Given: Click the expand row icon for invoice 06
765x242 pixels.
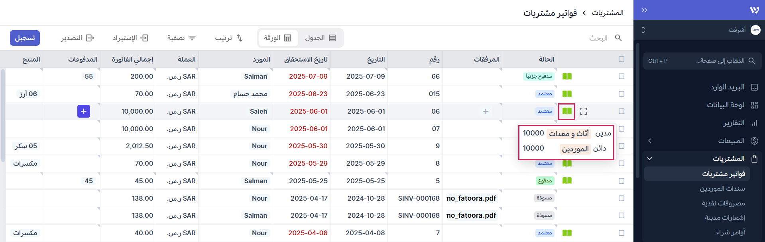Looking at the screenshot, I should 583,111.
